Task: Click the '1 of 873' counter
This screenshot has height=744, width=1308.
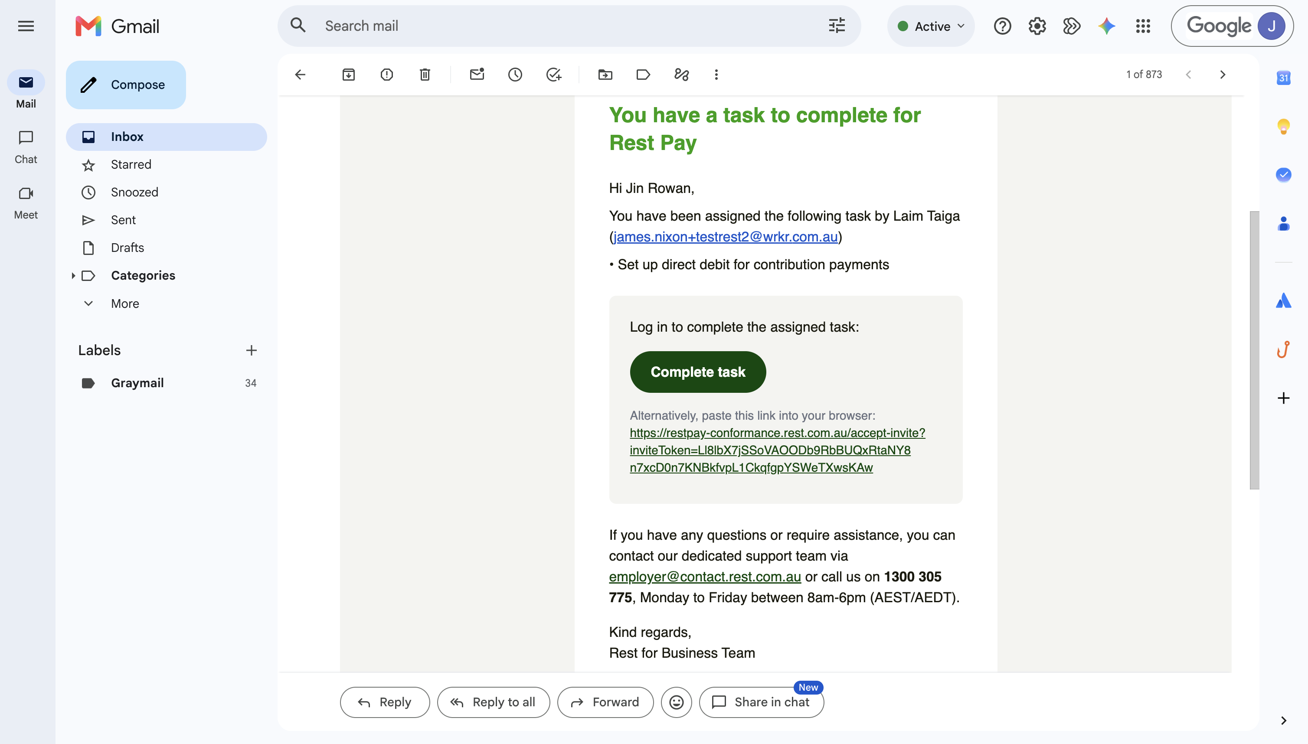Action: pos(1144,75)
